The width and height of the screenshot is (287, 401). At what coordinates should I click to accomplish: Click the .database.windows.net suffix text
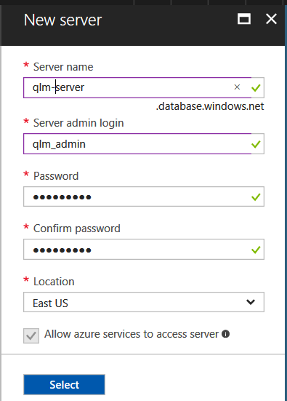pos(210,106)
